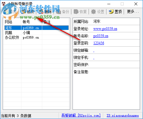Click the password link 123456
Screen dimensions: 143x119
(99, 43)
